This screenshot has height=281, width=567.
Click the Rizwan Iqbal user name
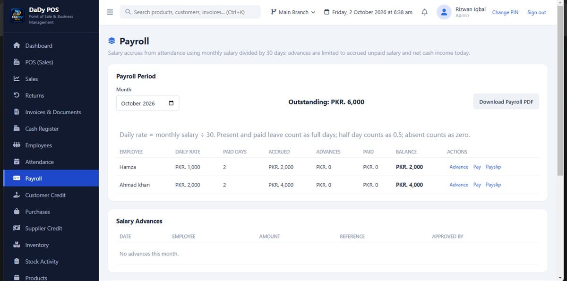pos(471,9)
